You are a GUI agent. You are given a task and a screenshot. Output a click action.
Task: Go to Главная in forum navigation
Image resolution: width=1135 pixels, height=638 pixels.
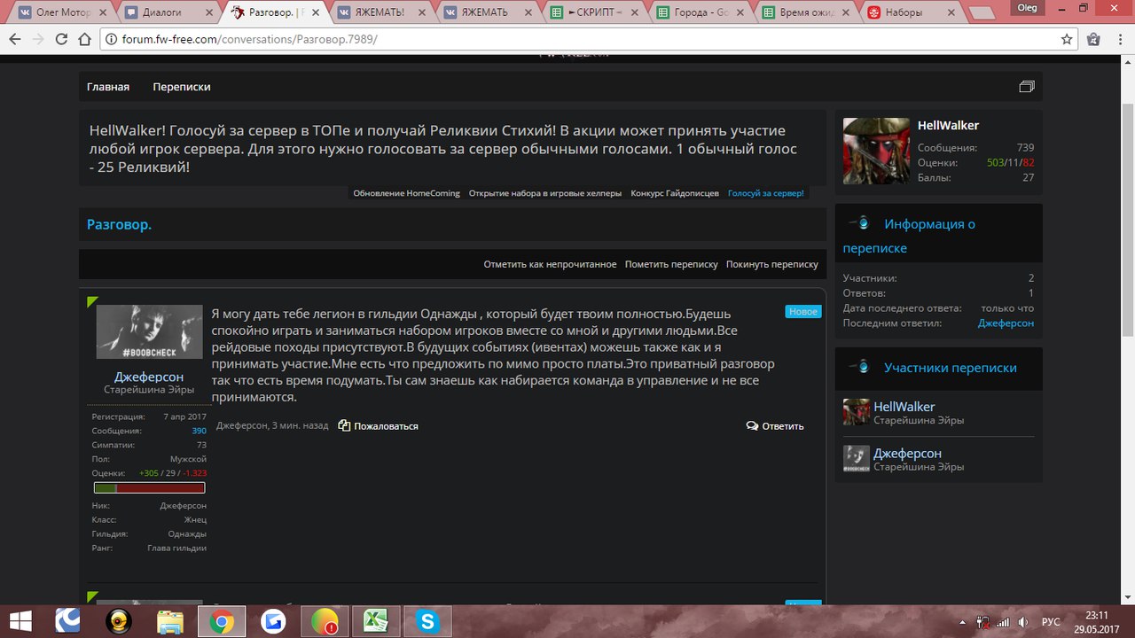(108, 87)
